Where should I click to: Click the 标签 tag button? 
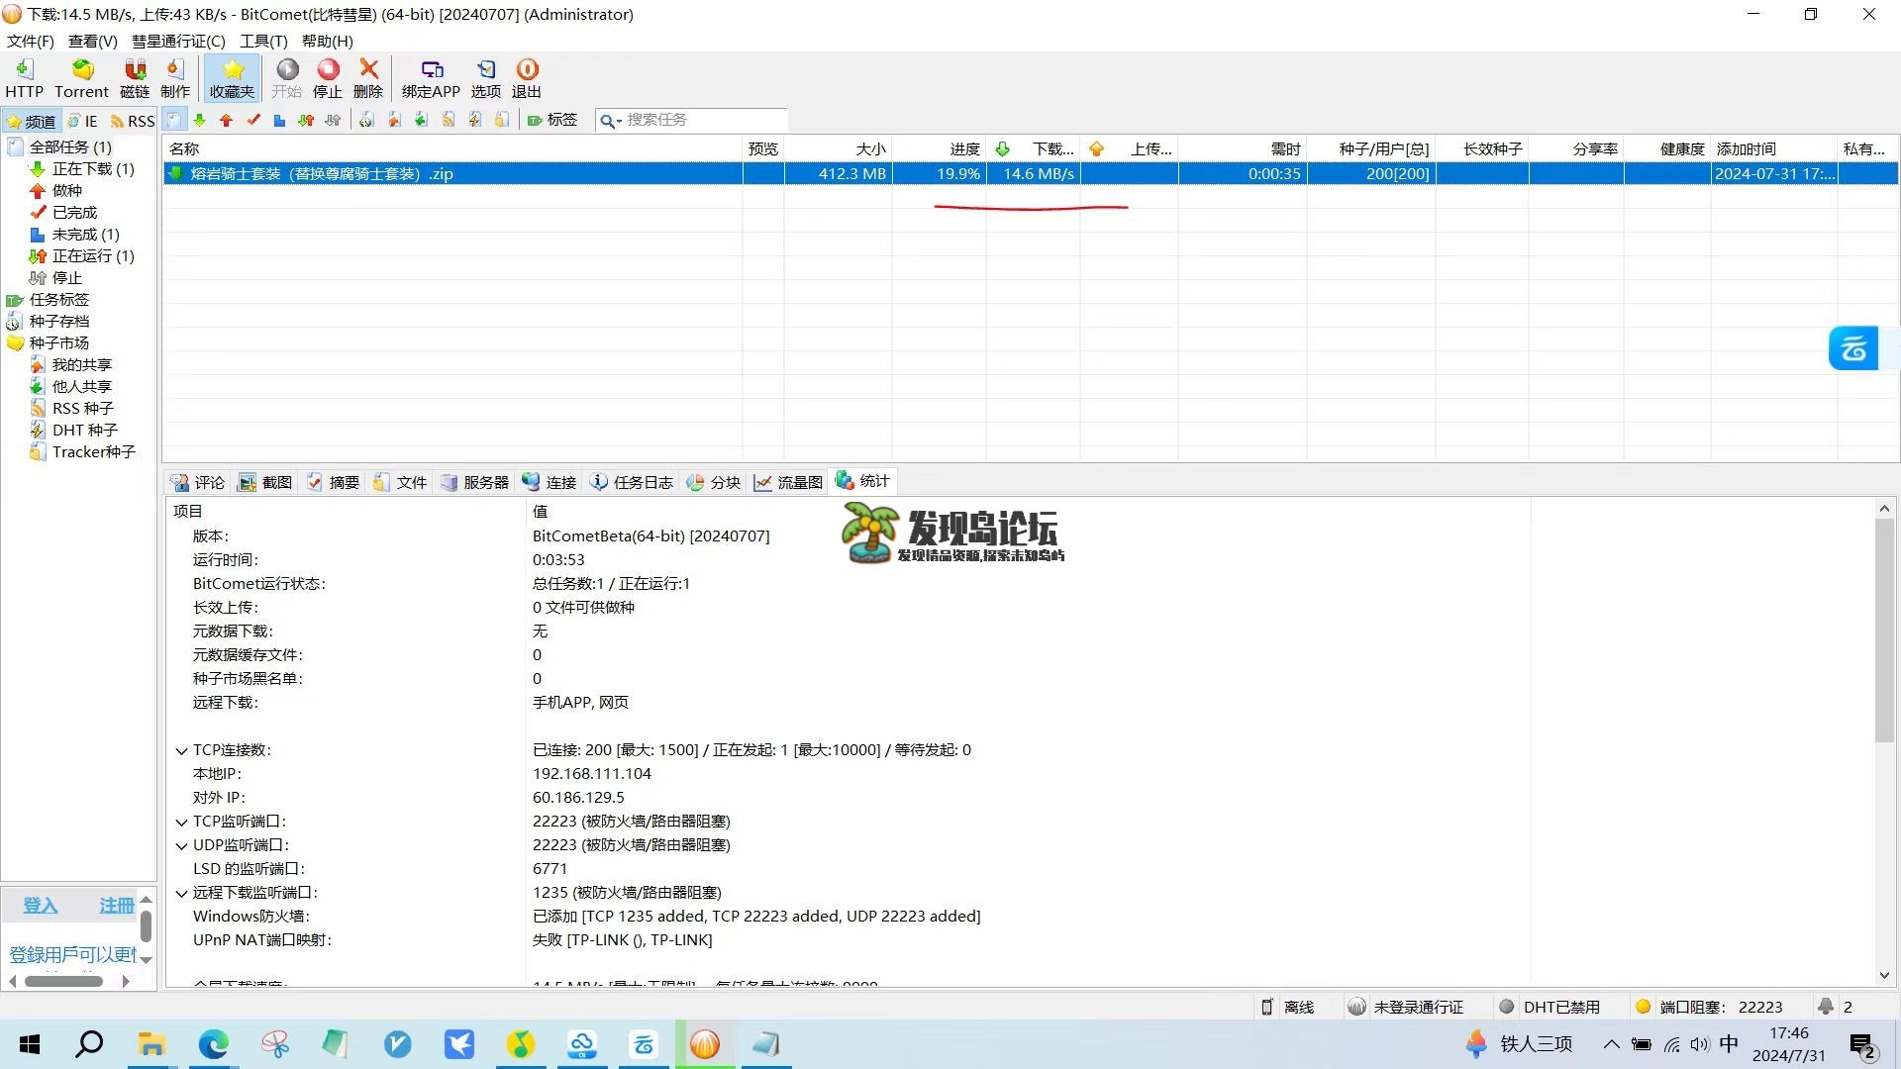552,120
